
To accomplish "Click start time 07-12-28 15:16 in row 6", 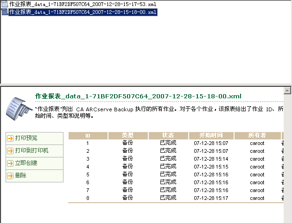I will coord(211,182).
